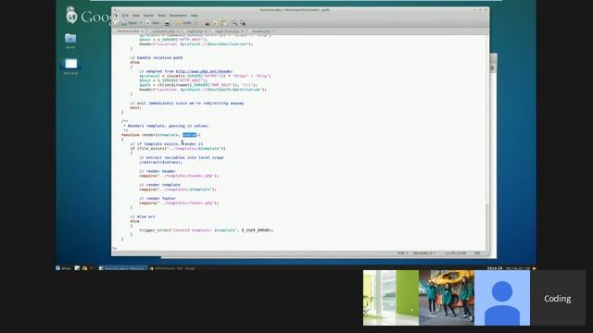Click the text editor launcher icon in taskbar
Image resolution: width=593 pixels, height=333 pixels.
77,268
